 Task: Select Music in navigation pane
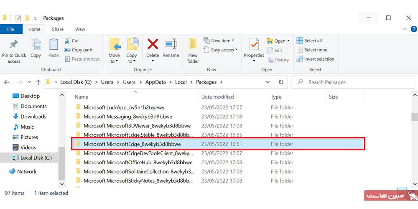tap(23, 127)
